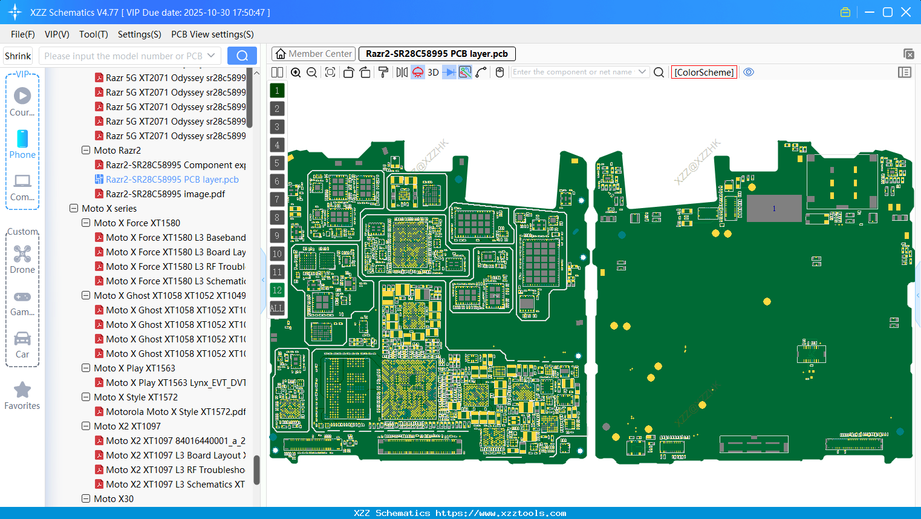
Task: Enable the ALL layers view
Action: pyautogui.click(x=277, y=308)
